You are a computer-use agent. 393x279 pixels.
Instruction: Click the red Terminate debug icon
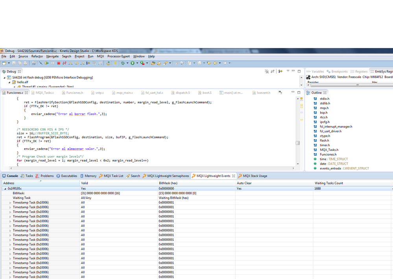pyautogui.click(x=59, y=63)
